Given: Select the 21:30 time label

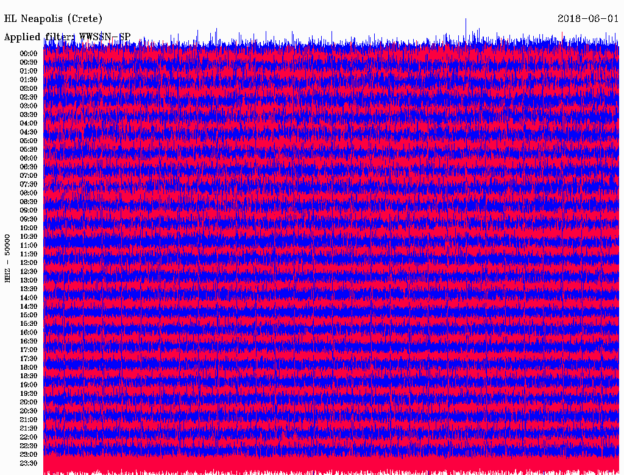Looking at the screenshot, I should [x=29, y=428].
